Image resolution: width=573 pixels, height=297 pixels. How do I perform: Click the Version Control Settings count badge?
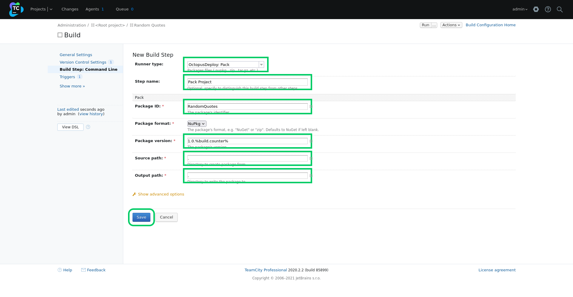click(x=111, y=62)
